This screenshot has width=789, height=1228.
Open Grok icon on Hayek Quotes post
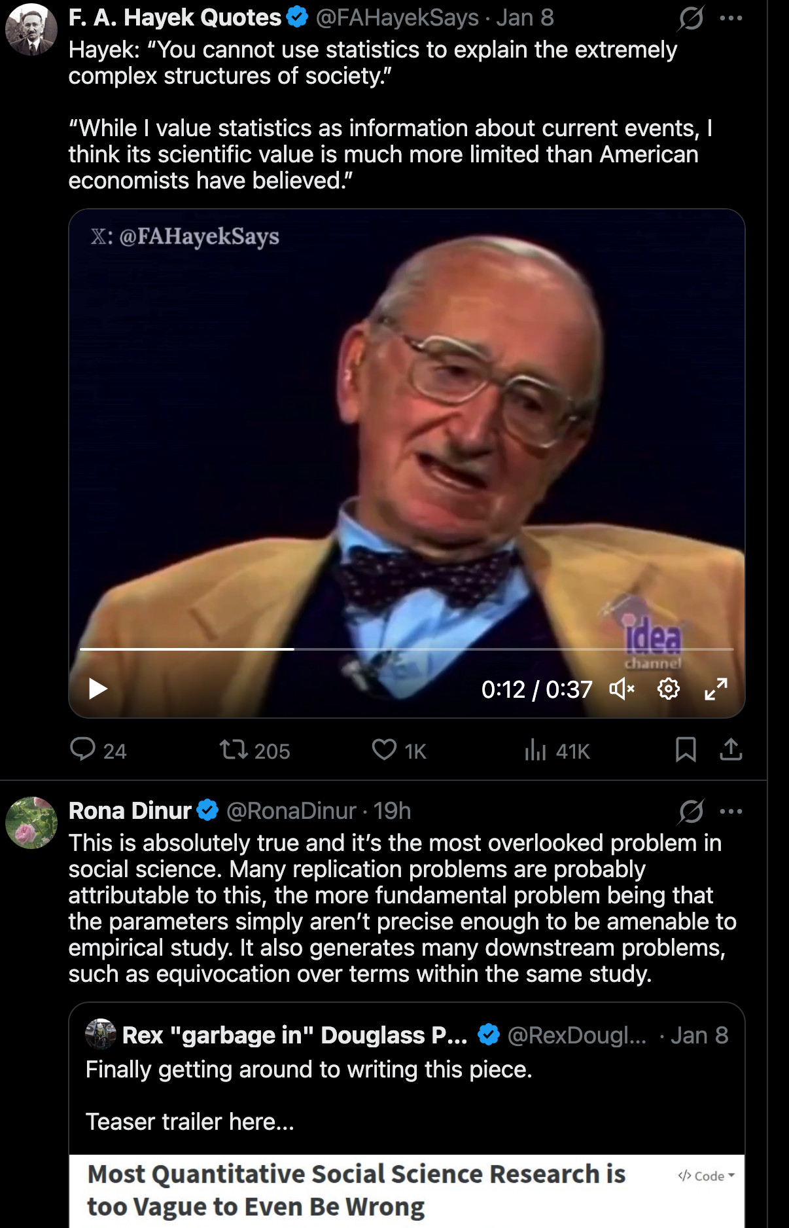(691, 18)
